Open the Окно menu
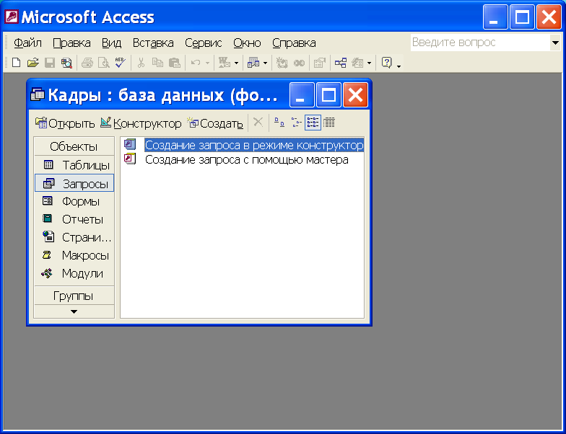The height and width of the screenshot is (434, 566). 247,43
